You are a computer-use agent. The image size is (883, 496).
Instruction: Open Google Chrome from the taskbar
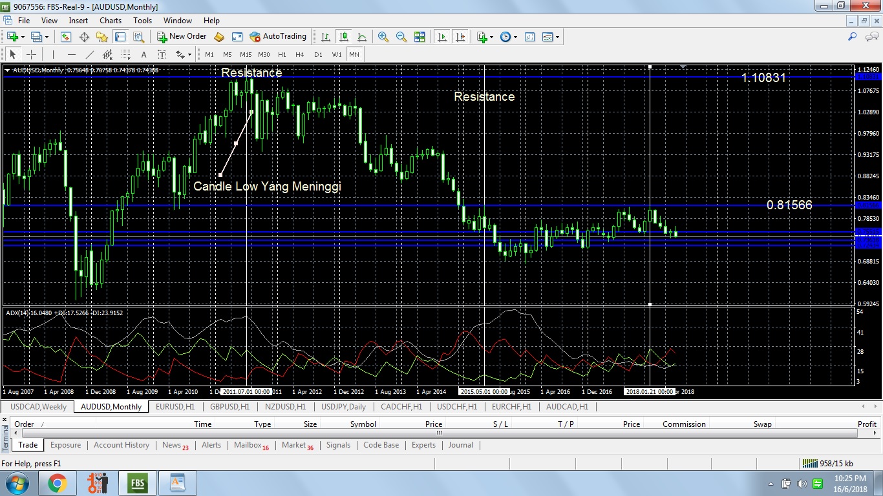57,482
